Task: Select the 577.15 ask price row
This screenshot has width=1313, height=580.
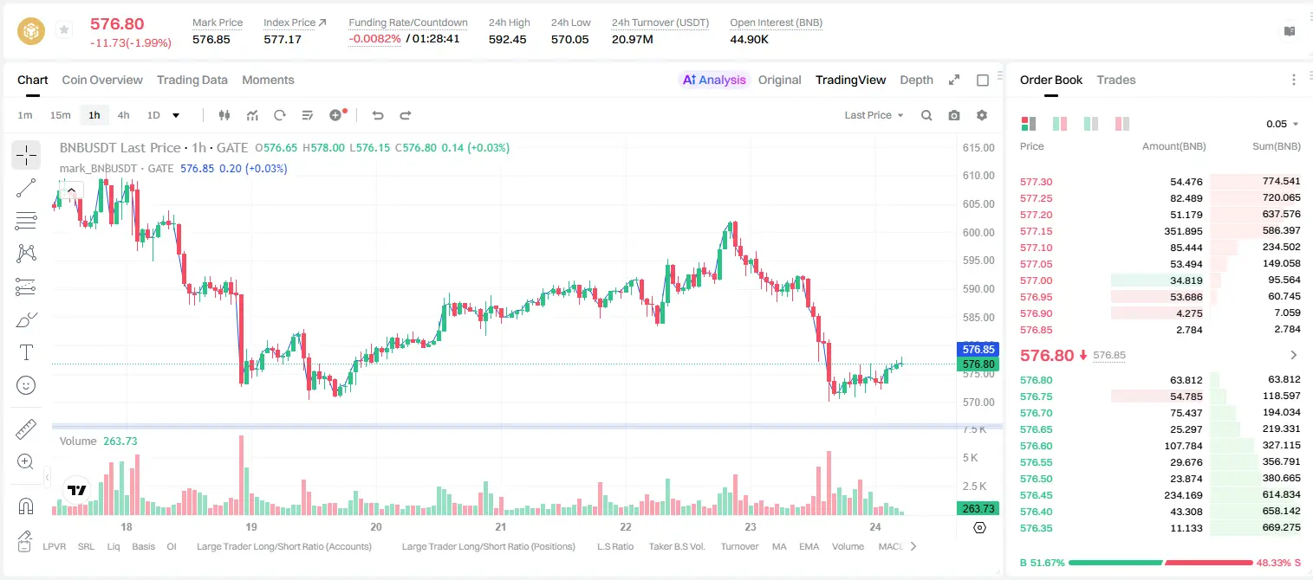Action: [x=1160, y=231]
